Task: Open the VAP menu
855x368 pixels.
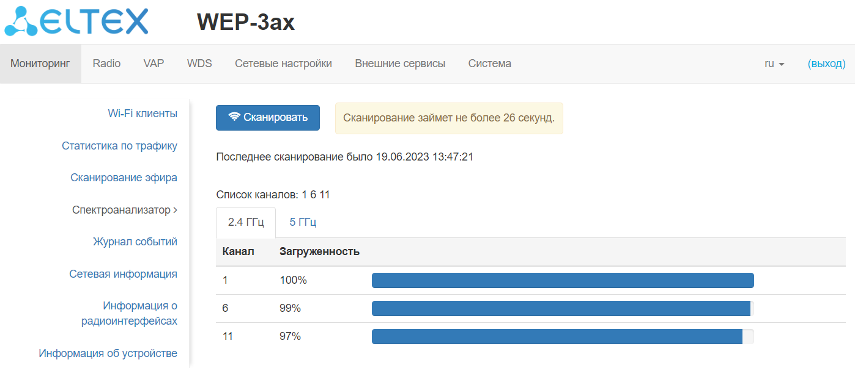Action: point(154,63)
